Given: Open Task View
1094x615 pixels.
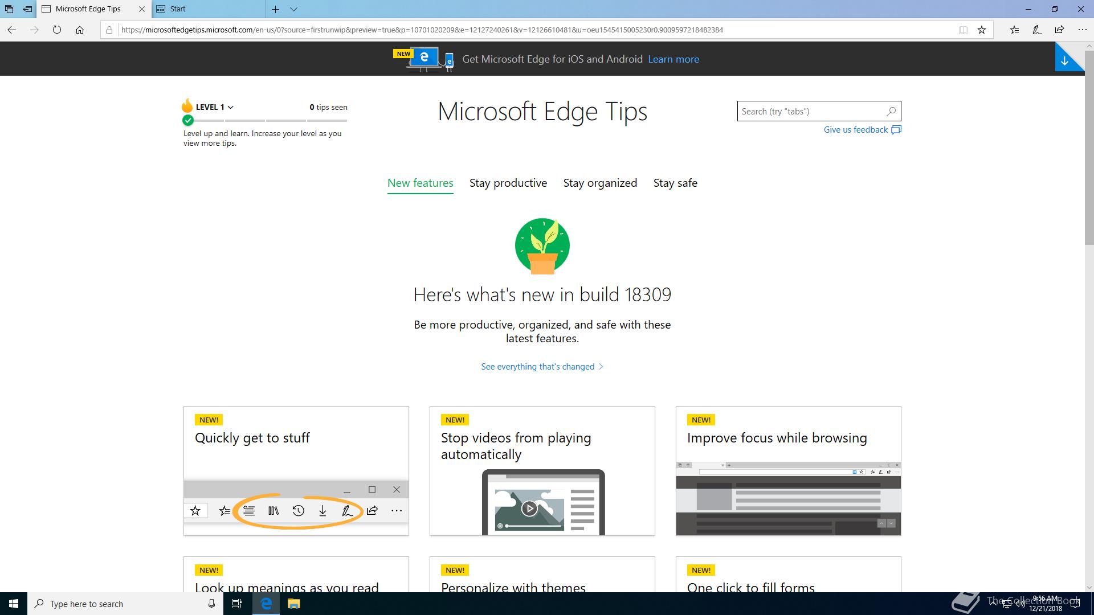Looking at the screenshot, I should click(237, 604).
